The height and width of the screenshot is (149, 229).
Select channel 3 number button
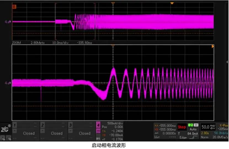70,125
